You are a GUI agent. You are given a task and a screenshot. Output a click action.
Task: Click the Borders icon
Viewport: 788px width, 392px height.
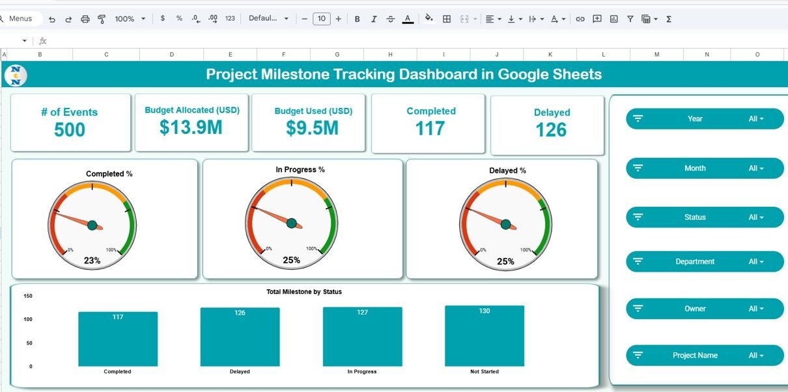pyautogui.click(x=447, y=19)
